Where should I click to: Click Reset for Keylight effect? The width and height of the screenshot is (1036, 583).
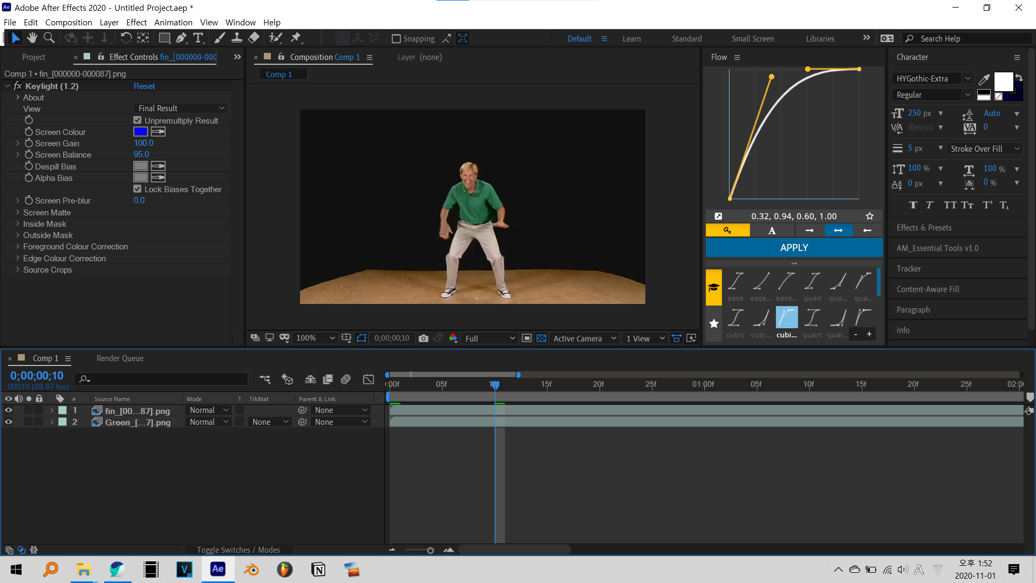coord(144,86)
